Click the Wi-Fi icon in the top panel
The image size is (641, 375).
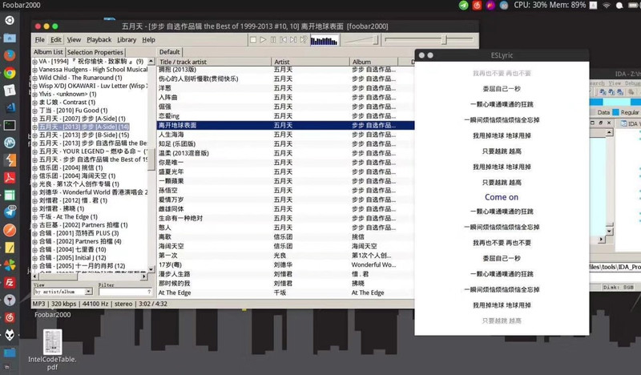(607, 6)
